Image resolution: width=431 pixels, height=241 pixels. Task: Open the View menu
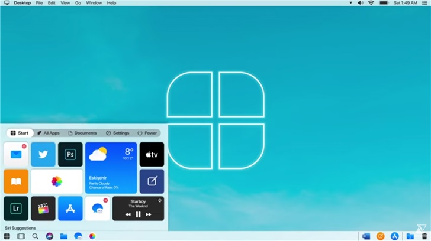[65, 3]
